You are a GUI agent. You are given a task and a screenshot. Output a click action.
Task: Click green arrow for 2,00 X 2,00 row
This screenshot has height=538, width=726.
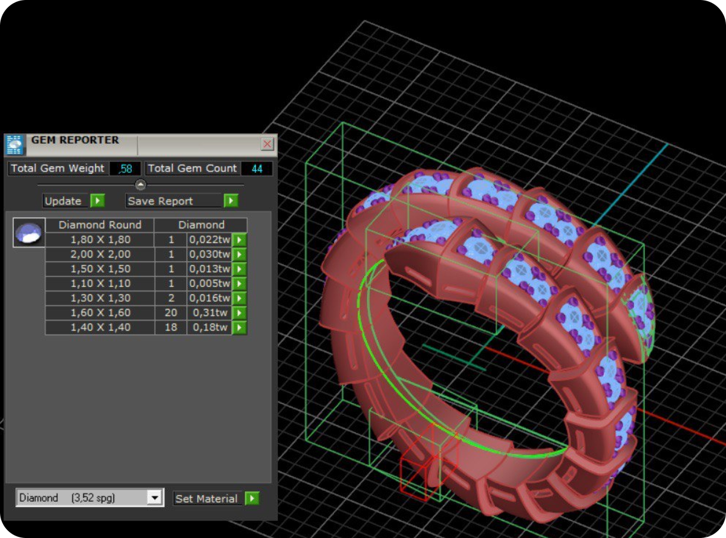tap(240, 254)
